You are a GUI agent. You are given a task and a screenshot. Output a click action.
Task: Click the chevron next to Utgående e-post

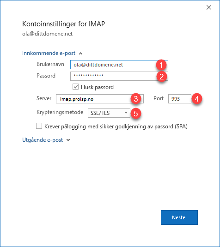tap(68, 140)
